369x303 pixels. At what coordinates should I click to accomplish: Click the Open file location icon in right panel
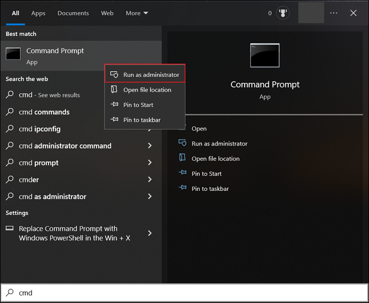tap(182, 158)
